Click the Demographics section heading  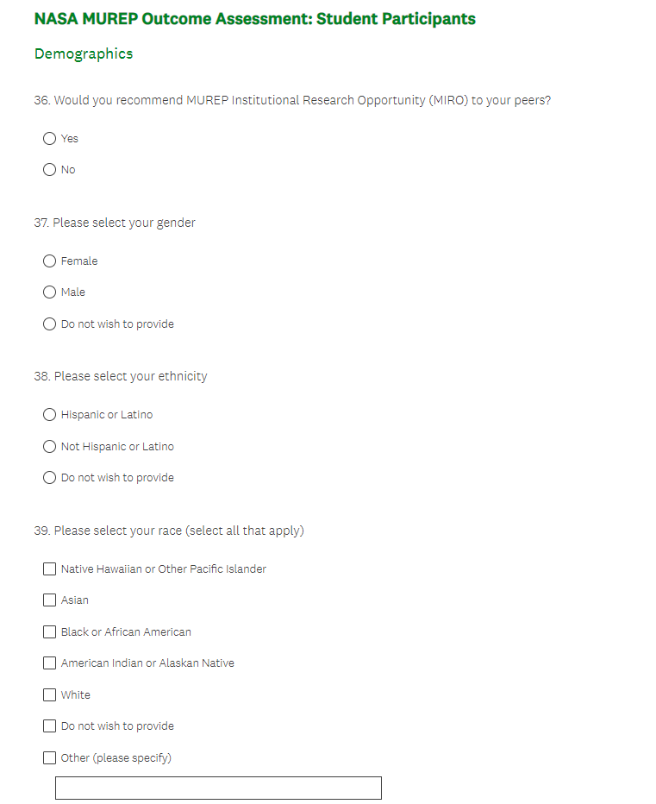click(84, 53)
